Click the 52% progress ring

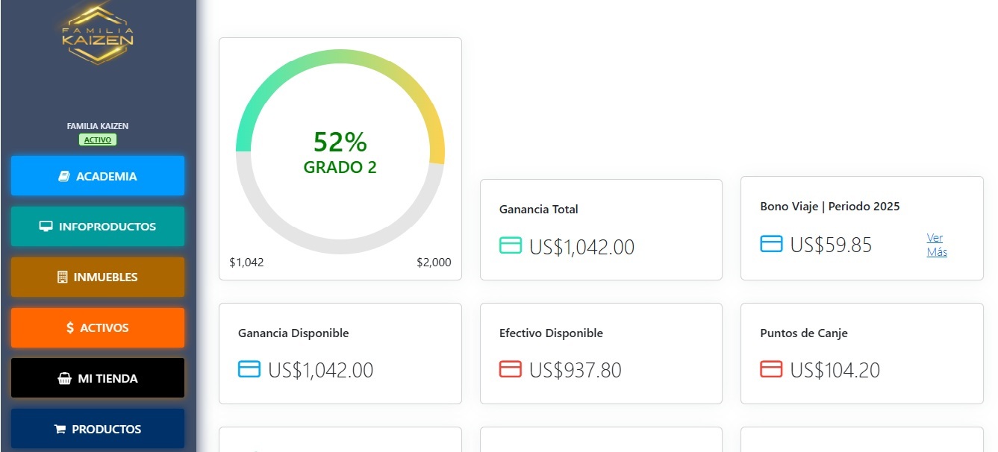pyautogui.click(x=340, y=154)
